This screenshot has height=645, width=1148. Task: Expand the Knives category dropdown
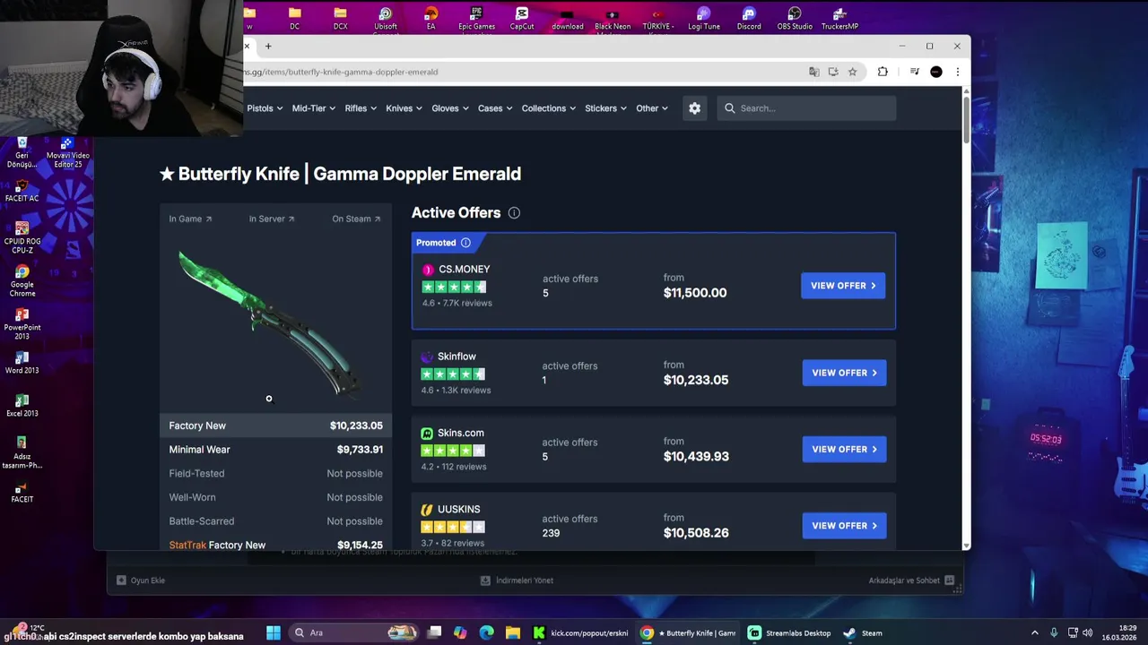click(x=404, y=108)
